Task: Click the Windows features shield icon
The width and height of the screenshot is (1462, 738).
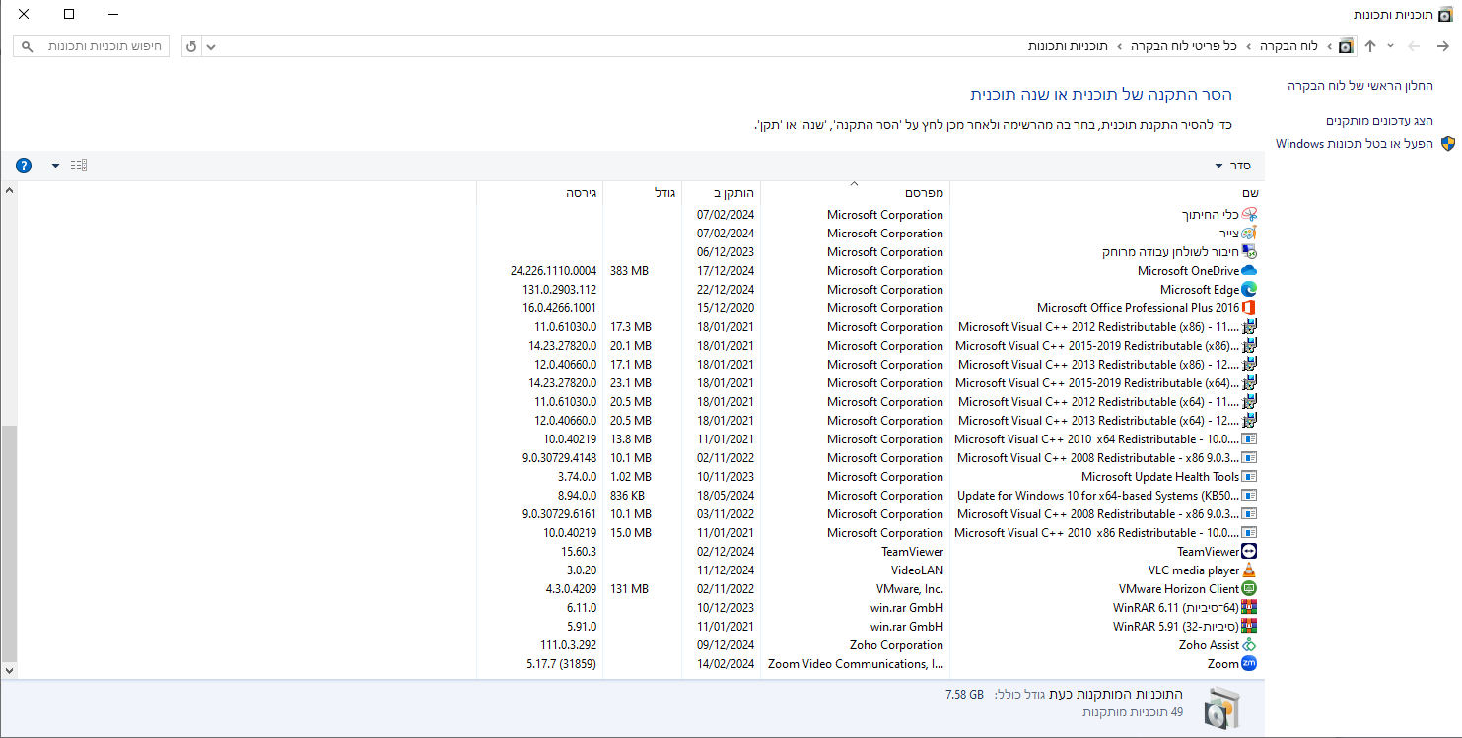Action: (1448, 144)
